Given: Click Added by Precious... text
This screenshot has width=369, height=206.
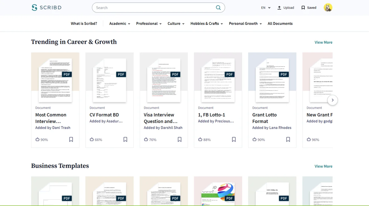Looking at the screenshot, I should point(216,121).
